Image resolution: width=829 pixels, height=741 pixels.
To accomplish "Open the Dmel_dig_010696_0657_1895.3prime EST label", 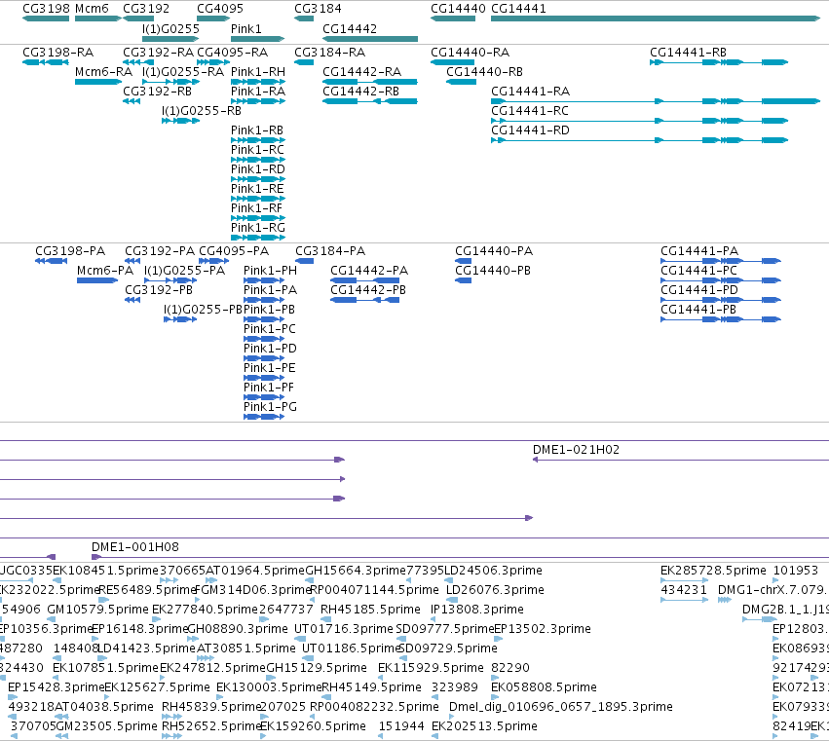I will pyautogui.click(x=561, y=707).
